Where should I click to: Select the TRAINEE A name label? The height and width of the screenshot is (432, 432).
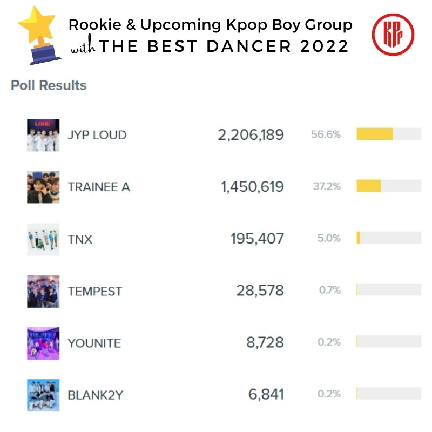[x=99, y=187]
